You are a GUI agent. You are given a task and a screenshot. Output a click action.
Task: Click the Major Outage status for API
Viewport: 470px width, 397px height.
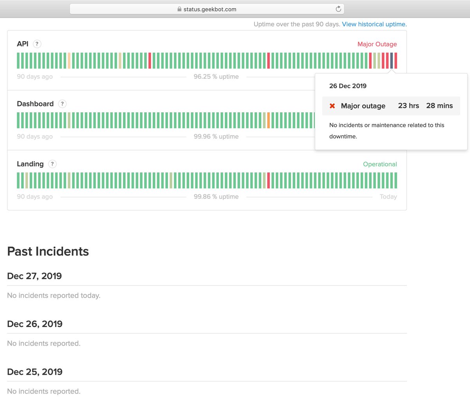pos(377,44)
